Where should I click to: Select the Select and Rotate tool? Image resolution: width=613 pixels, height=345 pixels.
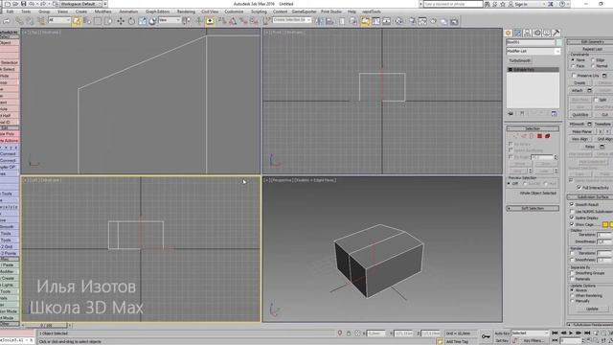click(131, 21)
